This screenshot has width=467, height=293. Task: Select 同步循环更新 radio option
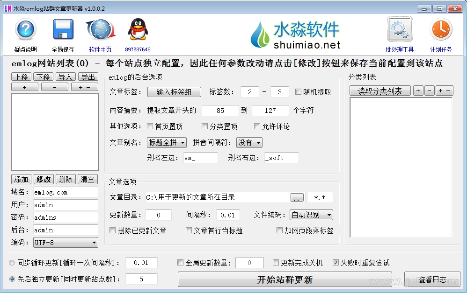point(12,263)
